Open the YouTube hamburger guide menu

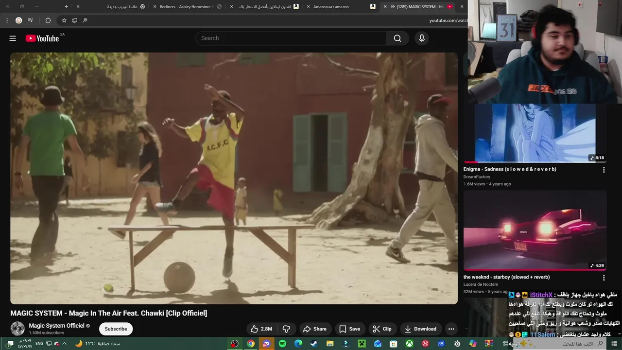[x=13, y=38]
